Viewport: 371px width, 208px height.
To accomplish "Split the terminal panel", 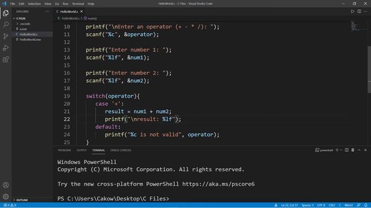I will [347, 150].
